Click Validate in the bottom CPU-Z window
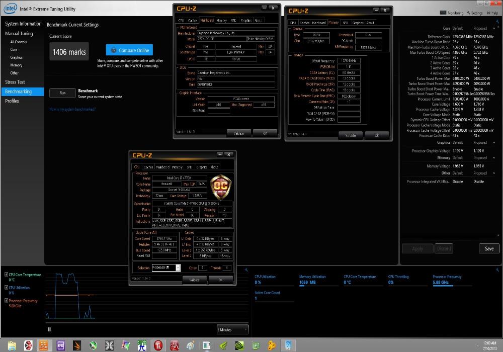The height and width of the screenshot is (352, 503). pyautogui.click(x=194, y=280)
